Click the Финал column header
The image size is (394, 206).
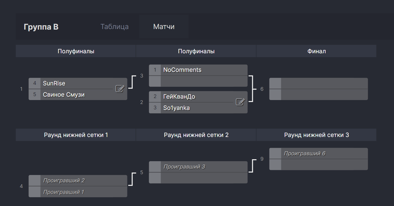point(316,51)
